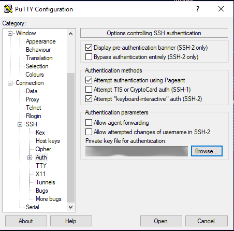Click the Open button

point(161,221)
